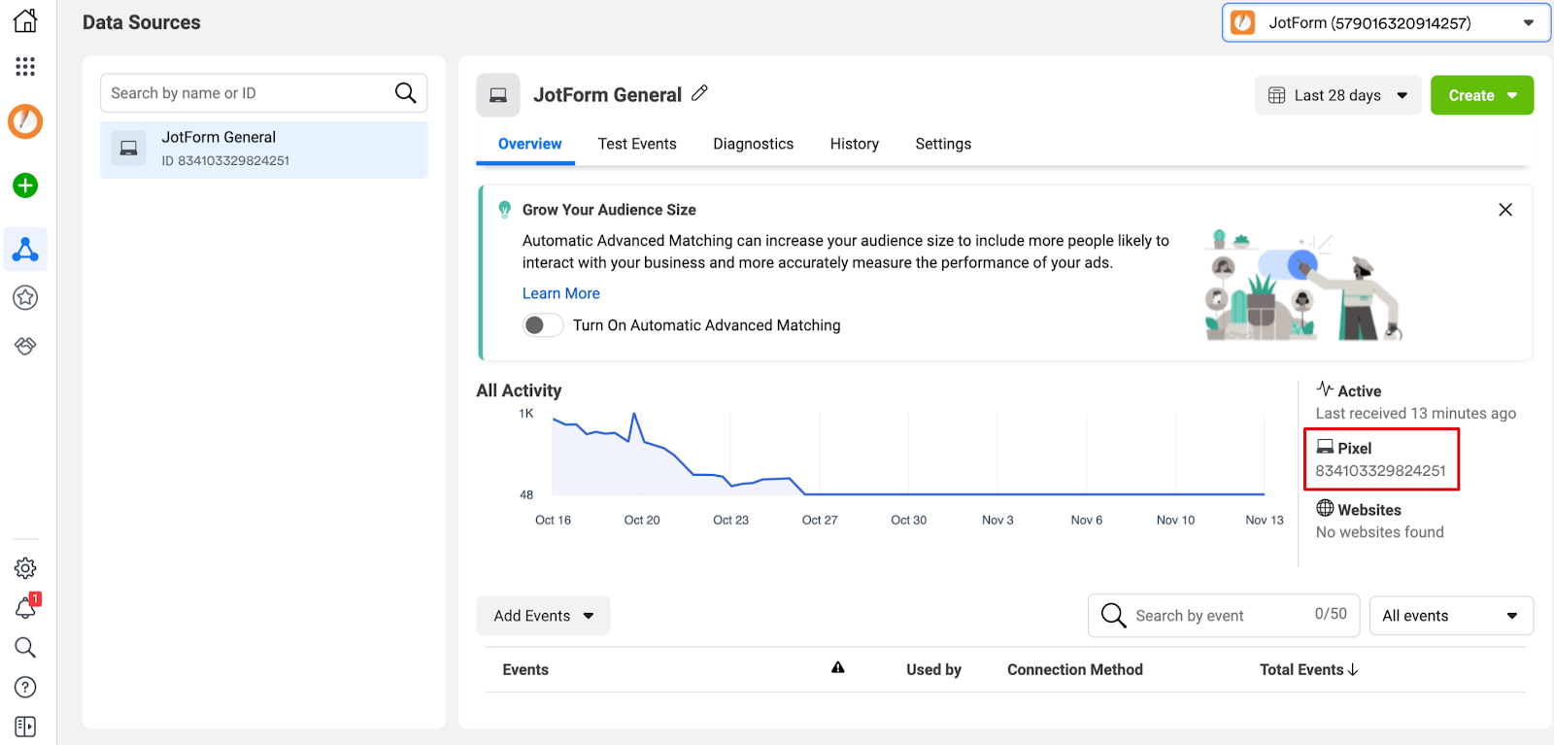Click the Home icon in left sidebar

25,20
